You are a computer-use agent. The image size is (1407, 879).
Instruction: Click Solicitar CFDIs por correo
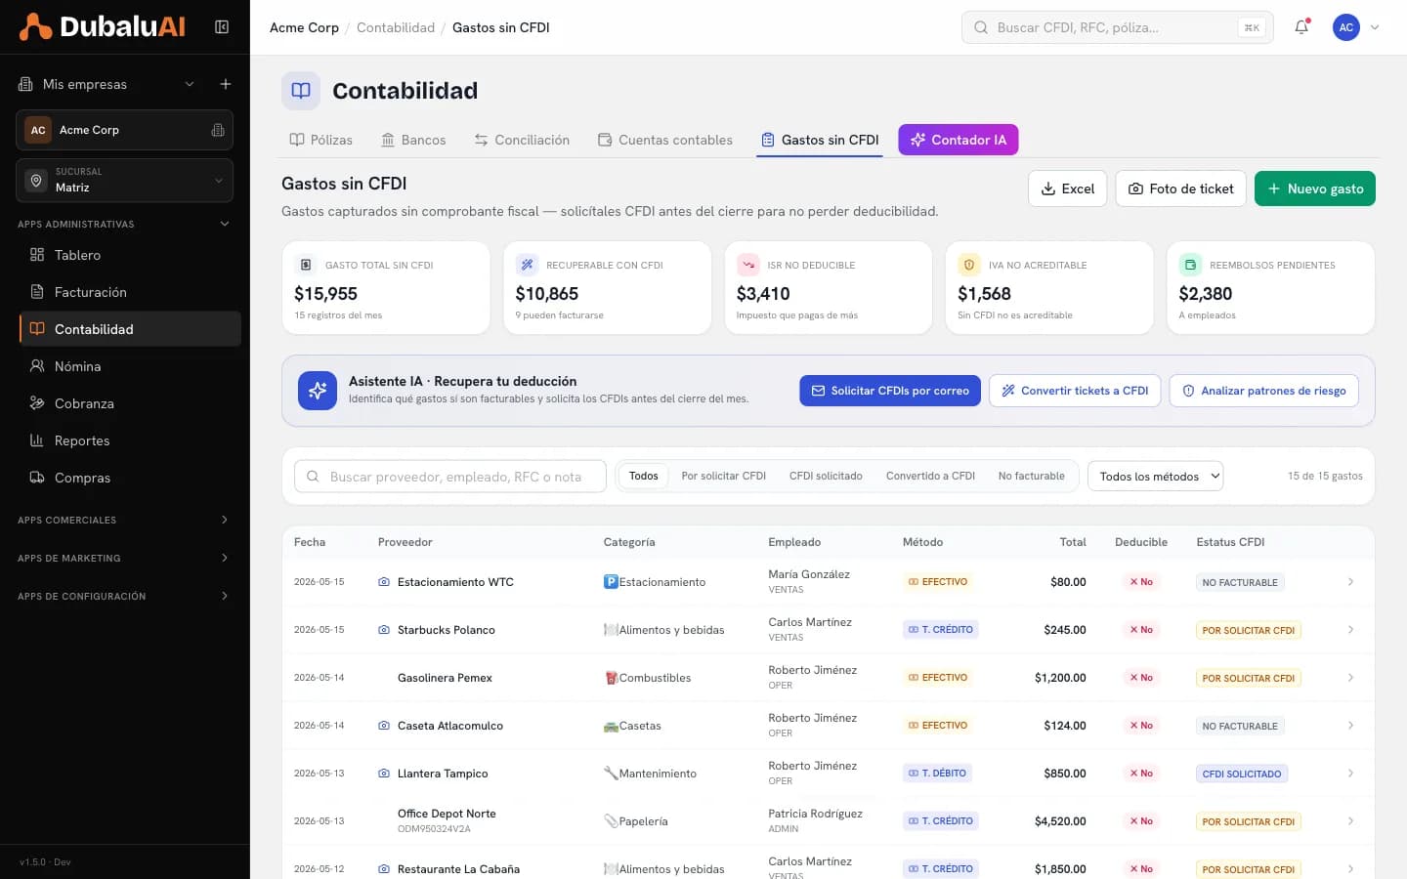(x=890, y=391)
